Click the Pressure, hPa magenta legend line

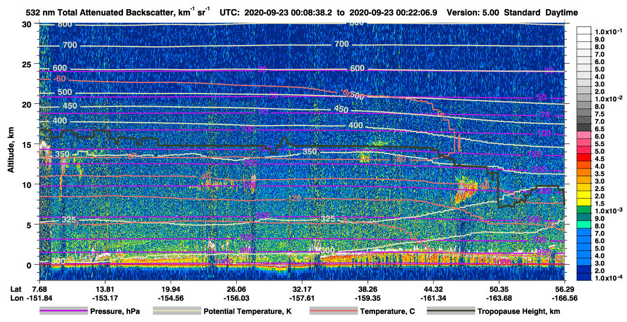[64, 311]
